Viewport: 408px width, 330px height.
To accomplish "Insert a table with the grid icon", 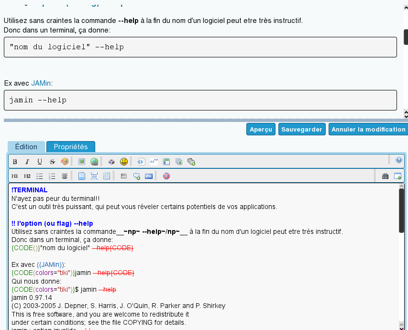I will 107,176.
